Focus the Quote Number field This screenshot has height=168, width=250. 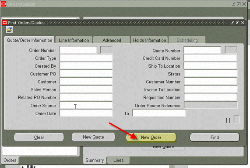coord(202,50)
